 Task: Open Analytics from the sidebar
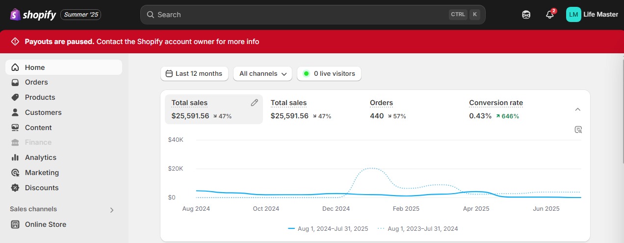pyautogui.click(x=41, y=157)
